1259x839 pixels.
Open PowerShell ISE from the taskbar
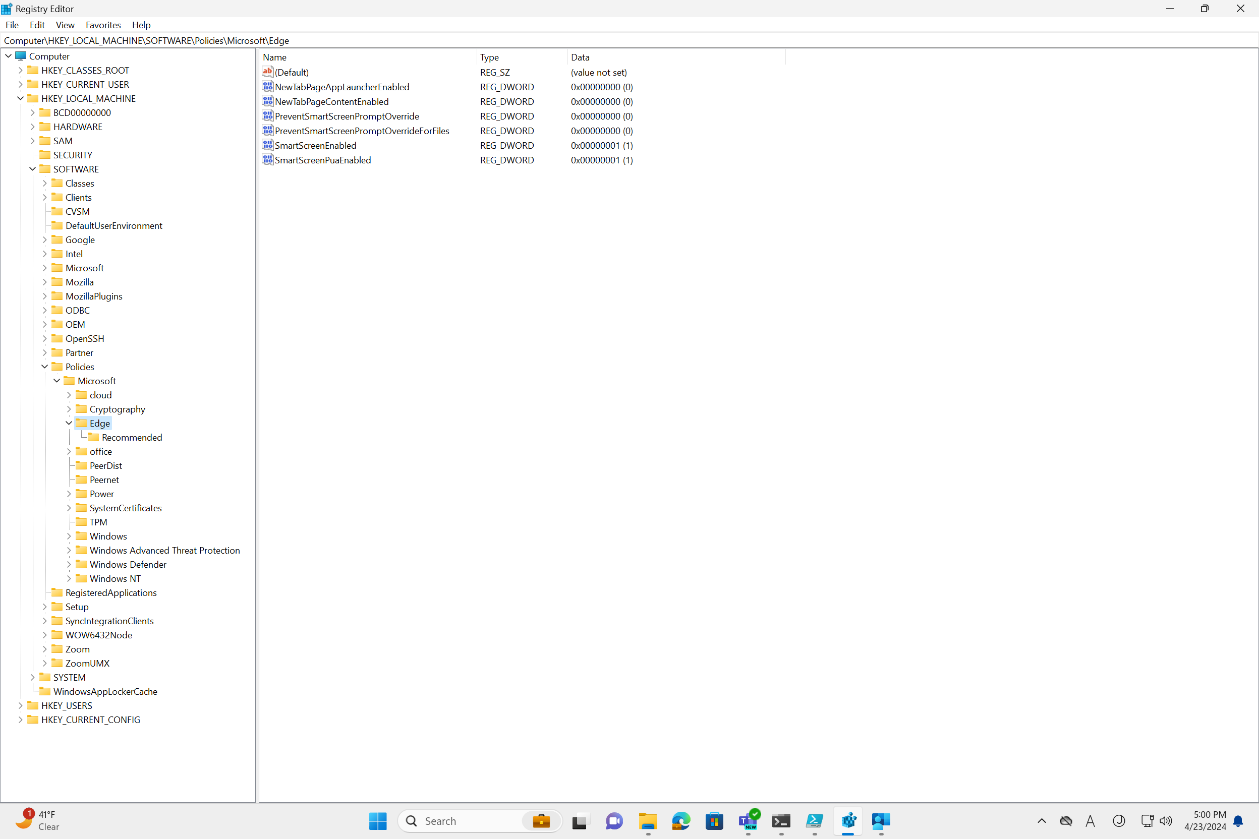tap(814, 821)
